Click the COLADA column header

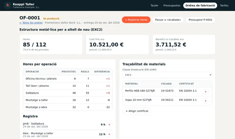(x=166, y=84)
